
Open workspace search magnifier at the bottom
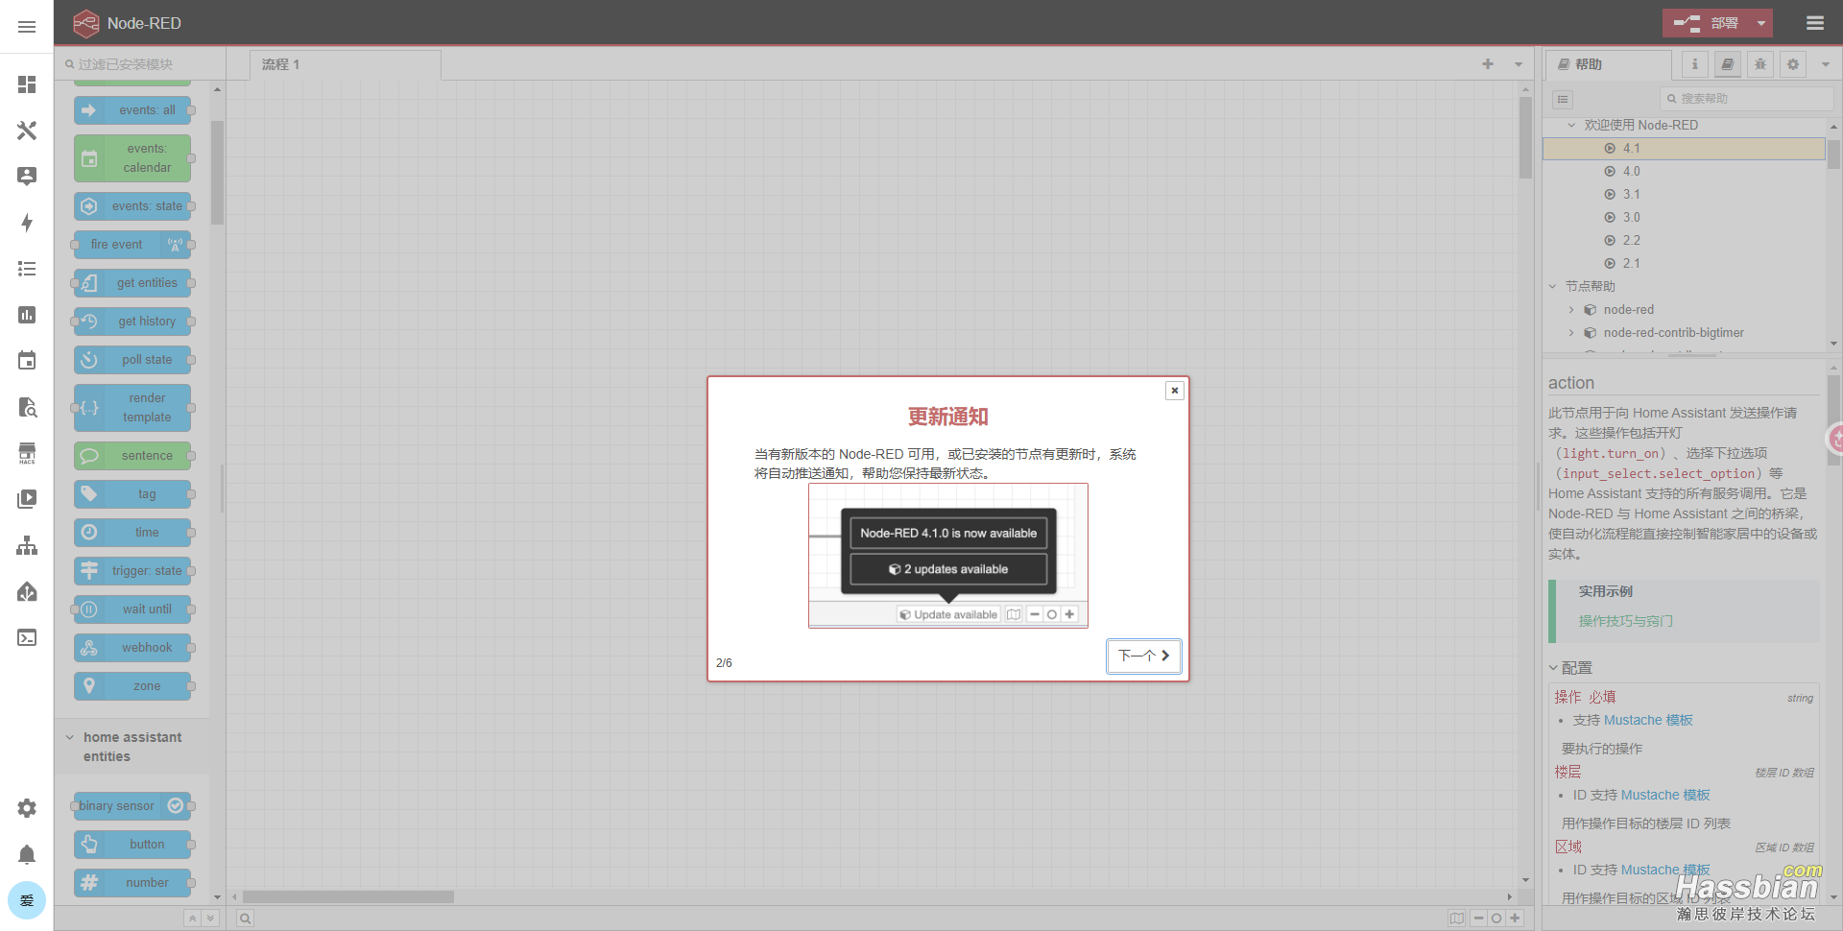pos(246,919)
